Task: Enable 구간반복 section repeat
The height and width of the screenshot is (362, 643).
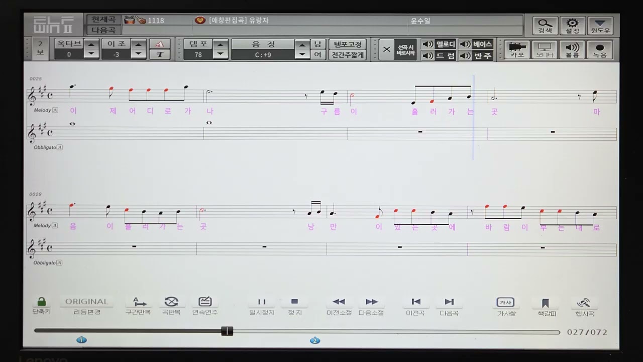Action: pyautogui.click(x=138, y=305)
